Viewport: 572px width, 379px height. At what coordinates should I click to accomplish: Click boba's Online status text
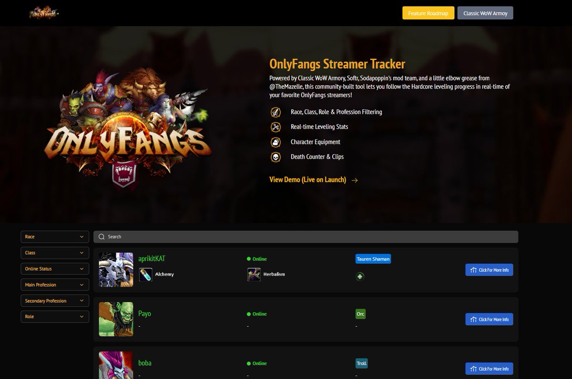[259, 363]
